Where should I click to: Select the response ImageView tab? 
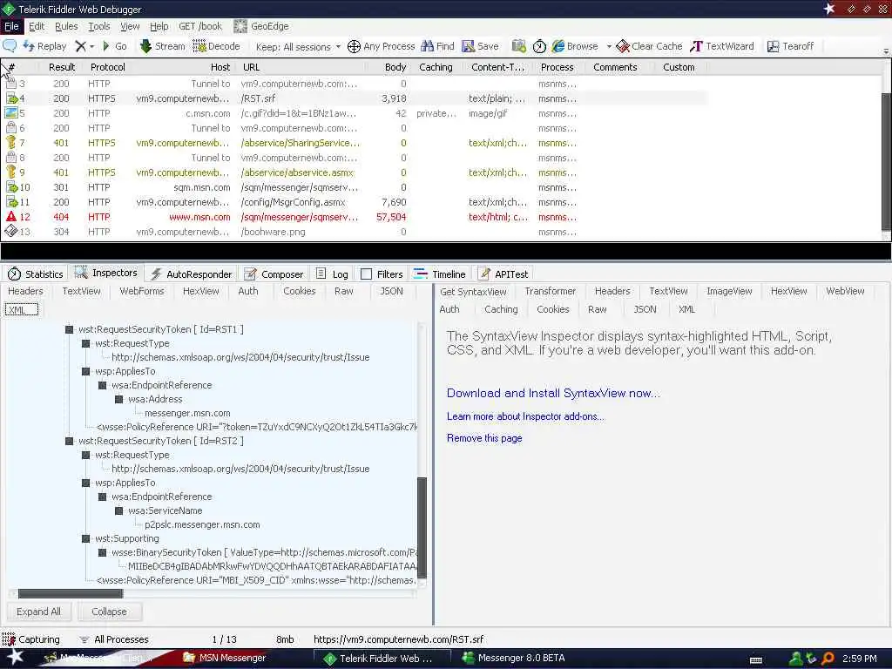click(729, 291)
